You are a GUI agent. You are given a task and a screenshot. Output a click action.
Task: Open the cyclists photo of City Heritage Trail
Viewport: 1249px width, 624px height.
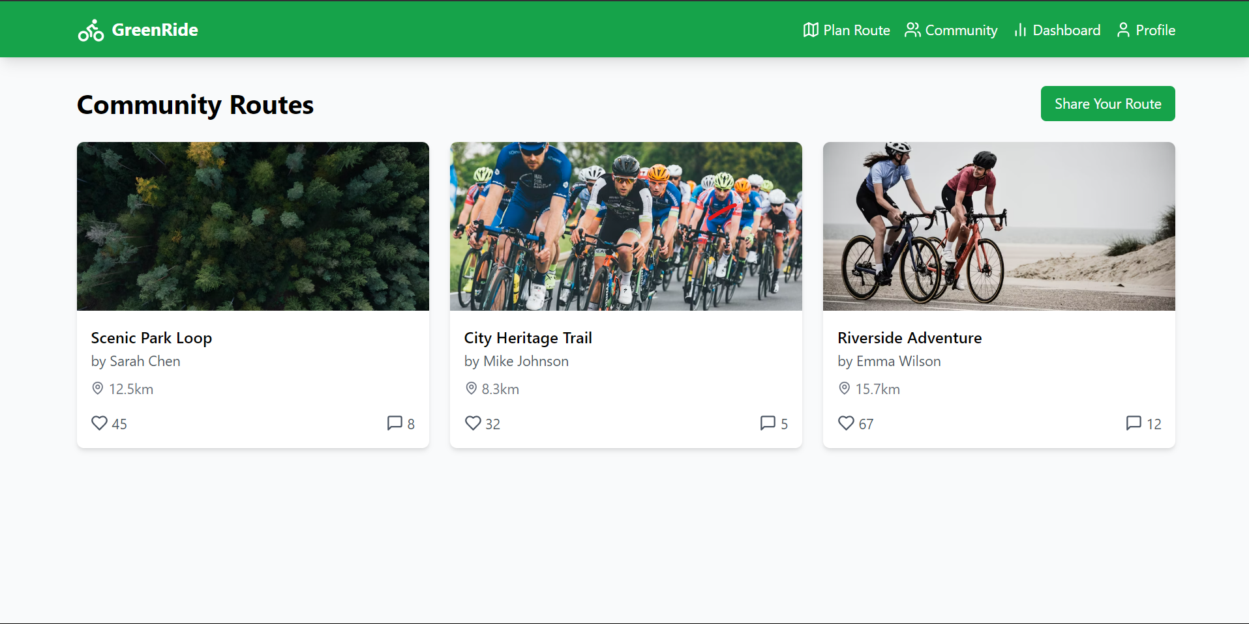(626, 227)
